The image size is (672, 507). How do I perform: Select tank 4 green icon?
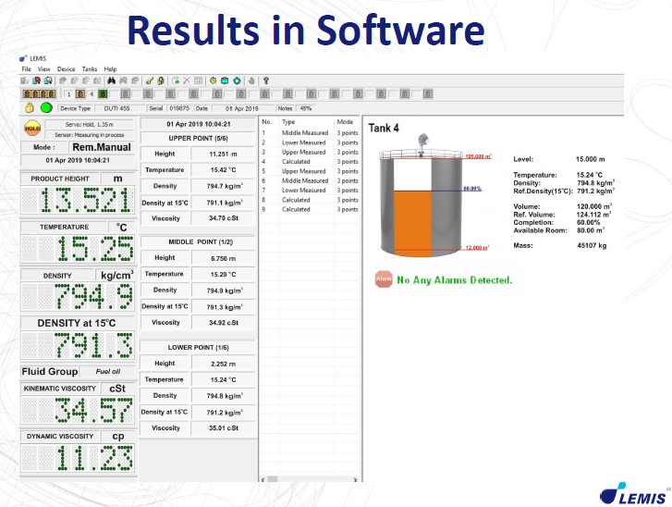click(x=103, y=94)
